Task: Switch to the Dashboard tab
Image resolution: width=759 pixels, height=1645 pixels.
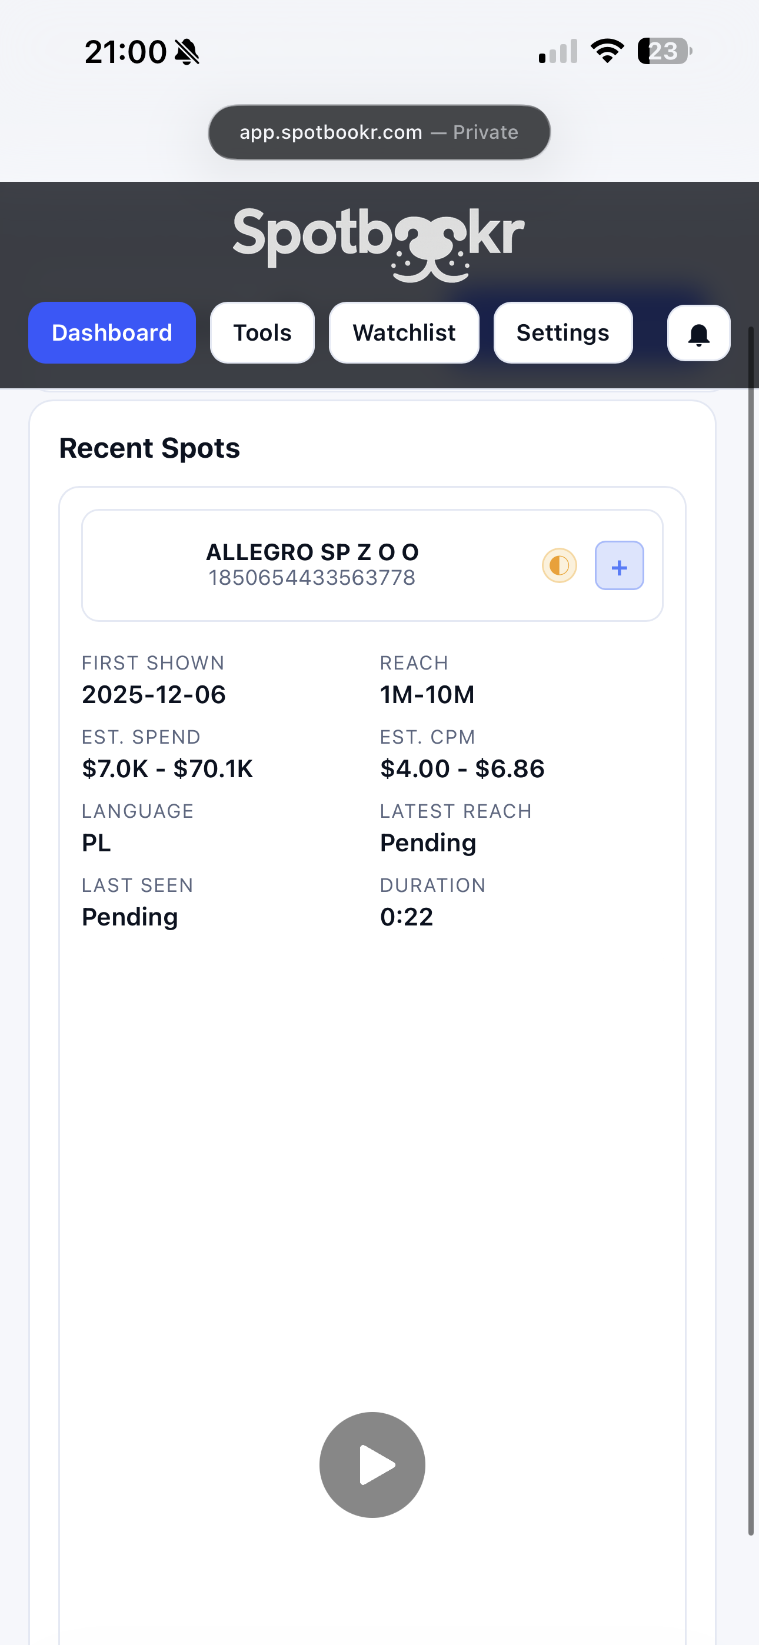Action: 112,332
